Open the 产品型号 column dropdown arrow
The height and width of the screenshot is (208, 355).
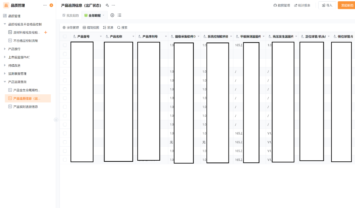point(101,36)
